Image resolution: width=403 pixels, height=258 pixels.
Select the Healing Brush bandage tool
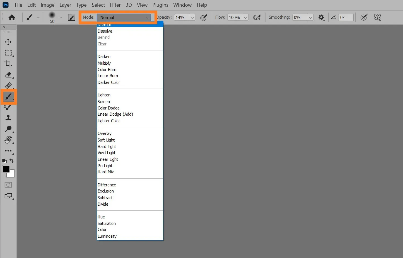point(8,86)
